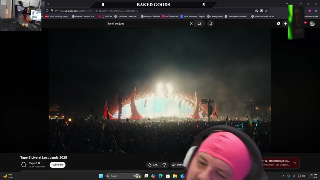Subscribe to the Tape B channel
The width and height of the screenshot is (320, 180).
(57, 165)
